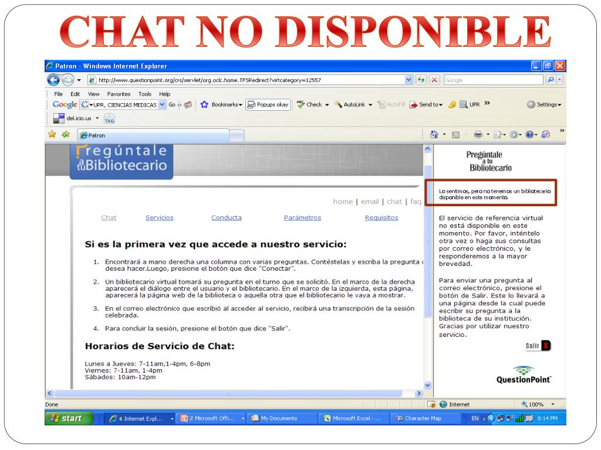This screenshot has height=450, width=601.
Task: Click the RSS feeds icon
Action: tap(455, 135)
